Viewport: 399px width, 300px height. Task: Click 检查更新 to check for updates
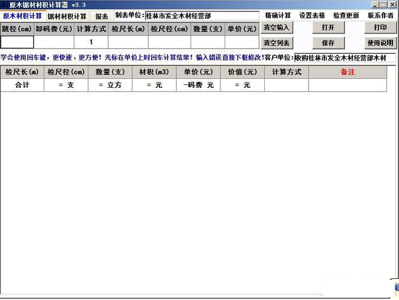pyautogui.click(x=346, y=15)
